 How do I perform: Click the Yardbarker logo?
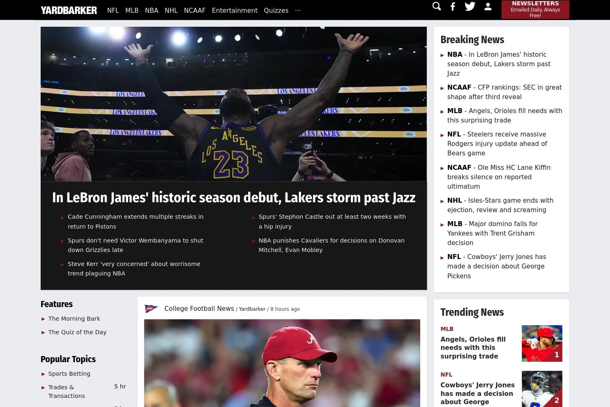69,10
